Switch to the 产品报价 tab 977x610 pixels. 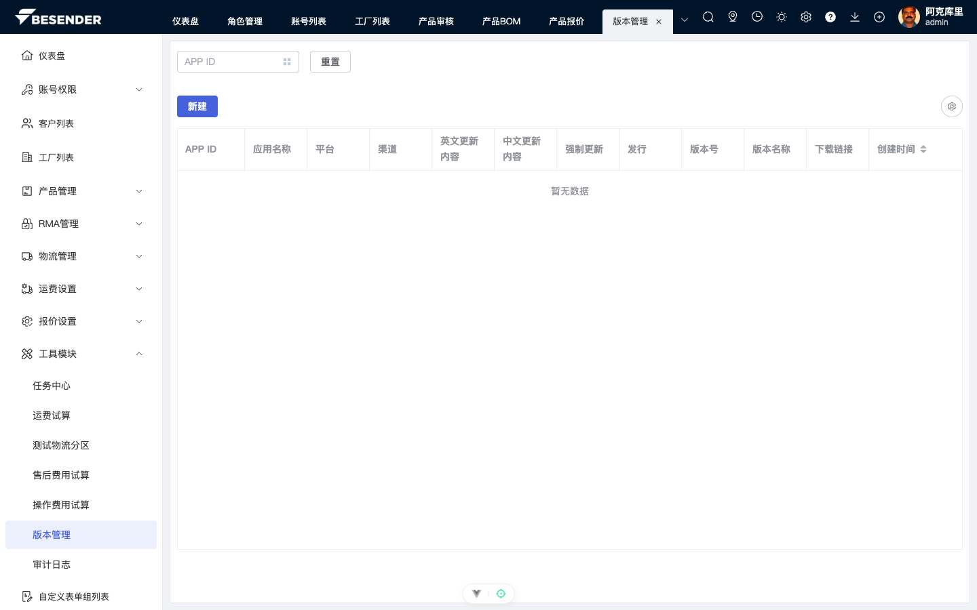[x=567, y=22]
